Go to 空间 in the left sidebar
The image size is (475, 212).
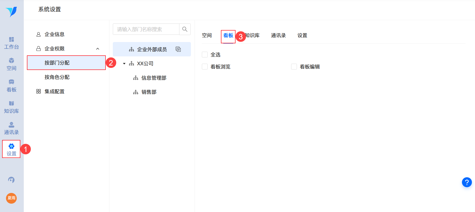pos(11,64)
